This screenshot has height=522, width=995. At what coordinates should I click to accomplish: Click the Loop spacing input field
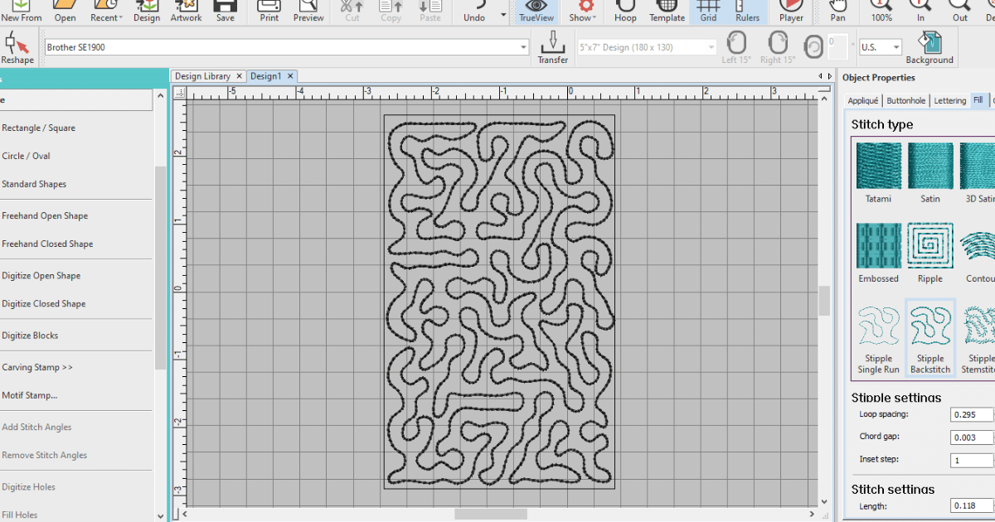[971, 414]
